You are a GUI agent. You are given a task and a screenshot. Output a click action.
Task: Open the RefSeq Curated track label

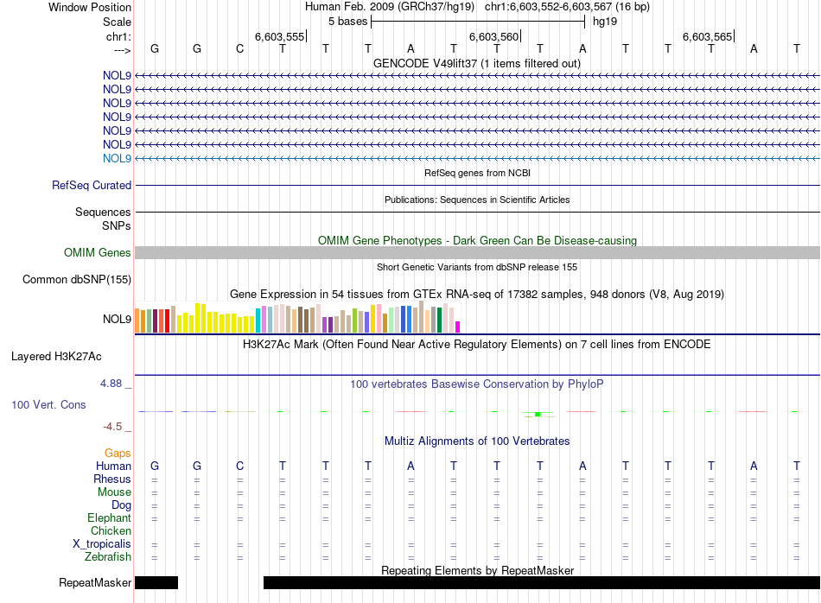click(x=92, y=185)
